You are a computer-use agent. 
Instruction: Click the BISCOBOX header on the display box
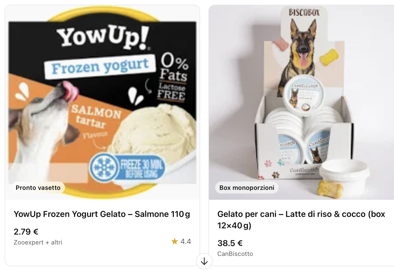coord(304,12)
